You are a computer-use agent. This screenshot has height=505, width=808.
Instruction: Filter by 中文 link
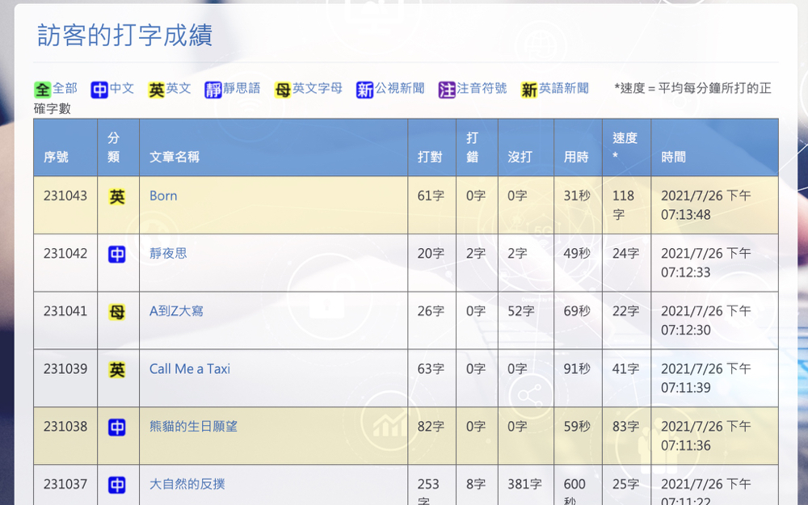pyautogui.click(x=122, y=89)
